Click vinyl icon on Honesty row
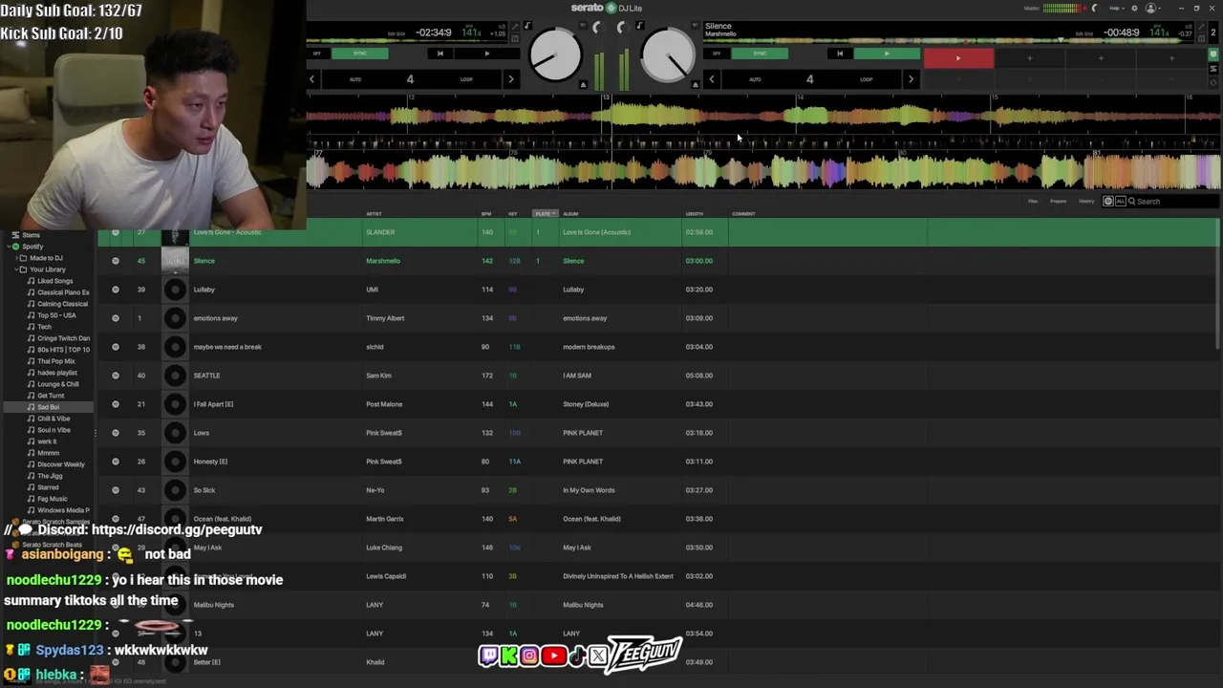The width and height of the screenshot is (1223, 688). (x=175, y=462)
